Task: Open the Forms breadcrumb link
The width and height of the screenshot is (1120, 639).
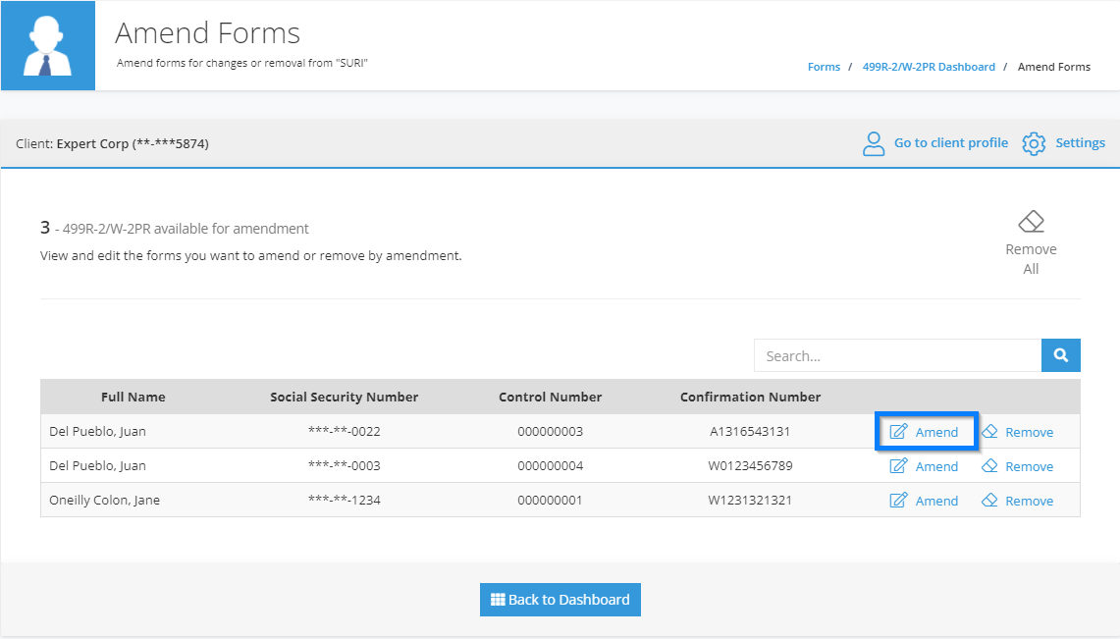Action: pyautogui.click(x=824, y=67)
